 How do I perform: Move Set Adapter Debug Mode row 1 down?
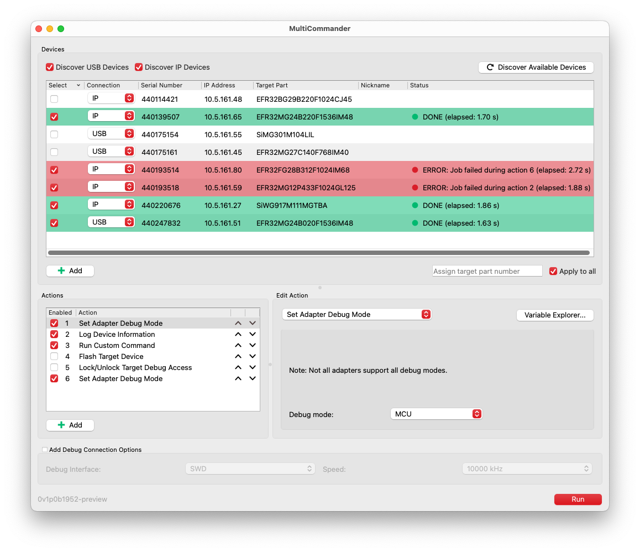click(x=253, y=324)
